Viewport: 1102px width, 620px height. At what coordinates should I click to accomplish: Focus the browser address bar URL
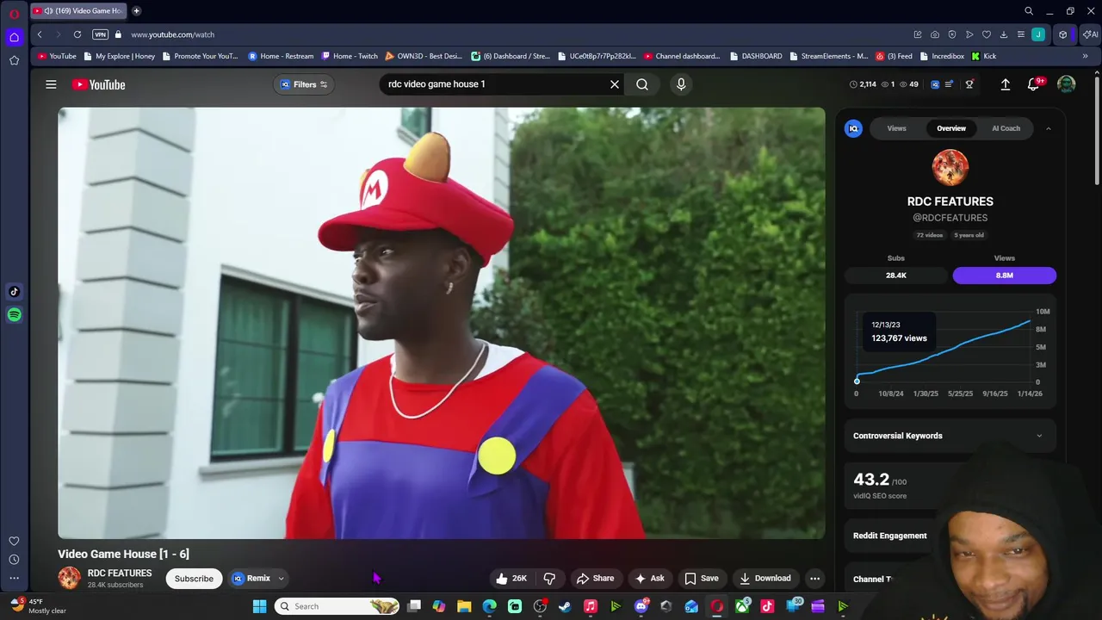coord(172,34)
